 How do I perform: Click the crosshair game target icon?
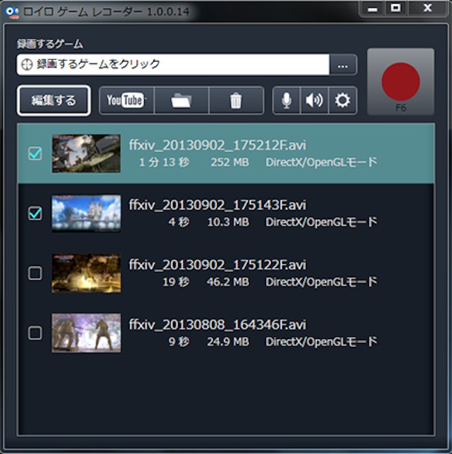pos(27,65)
